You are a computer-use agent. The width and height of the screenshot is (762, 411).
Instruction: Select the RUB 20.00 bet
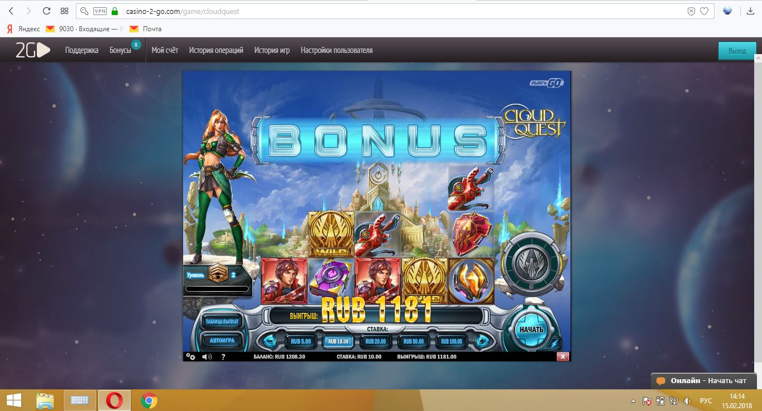376,341
